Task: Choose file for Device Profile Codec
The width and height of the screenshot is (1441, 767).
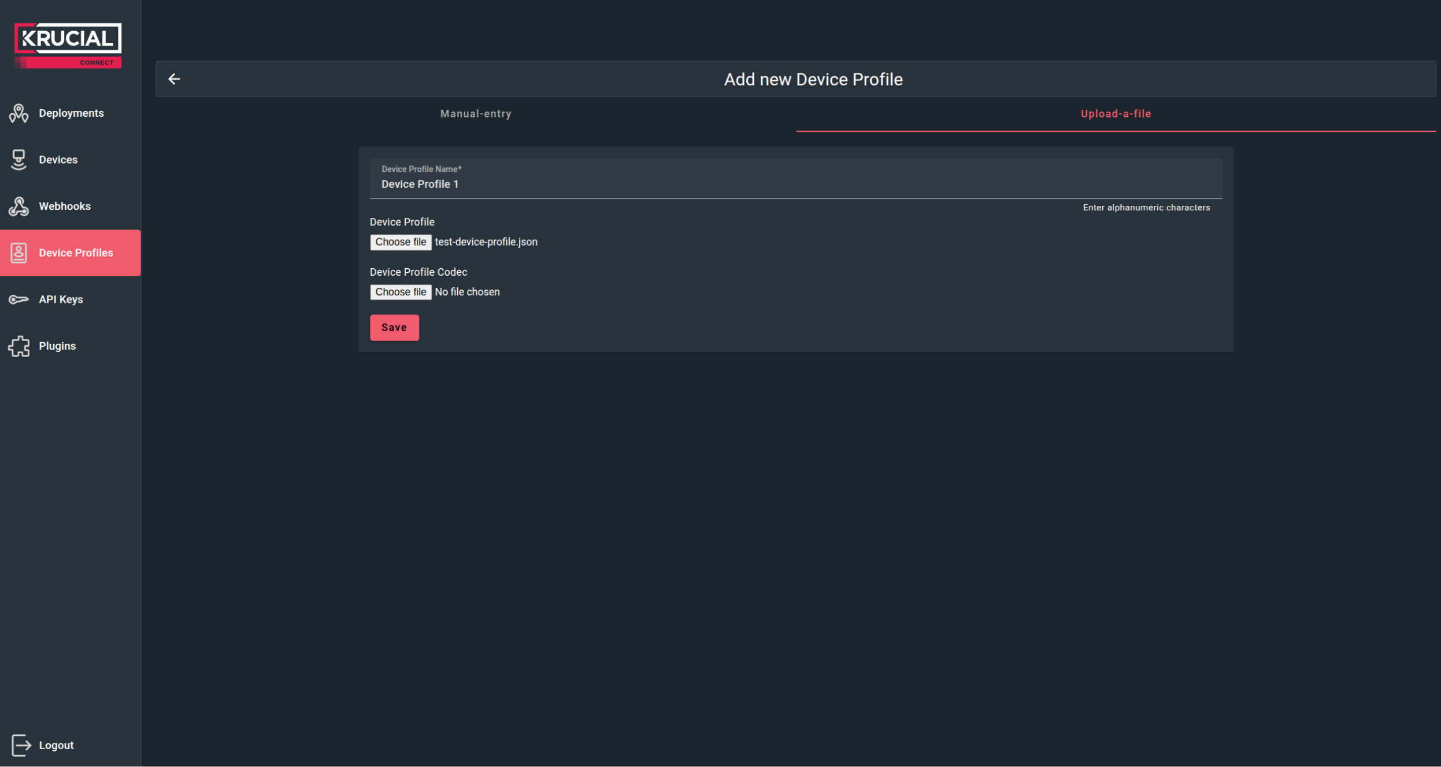Action: pos(401,292)
